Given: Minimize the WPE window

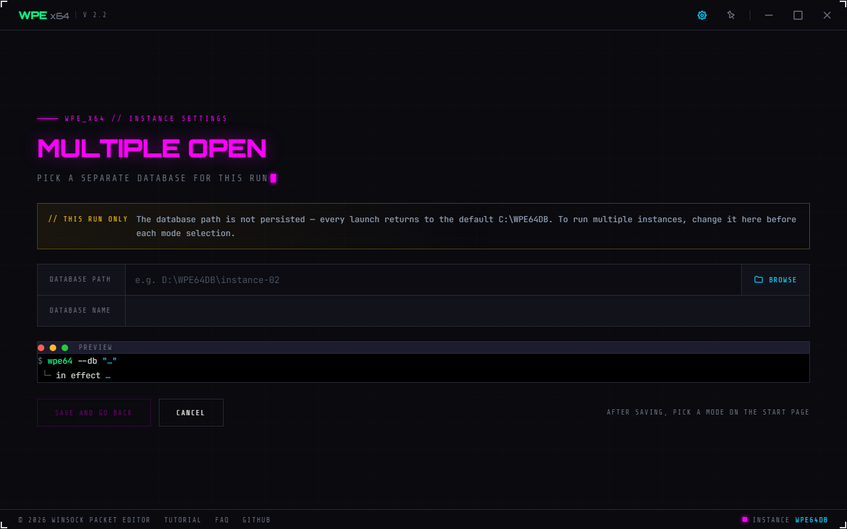Looking at the screenshot, I should (x=769, y=15).
